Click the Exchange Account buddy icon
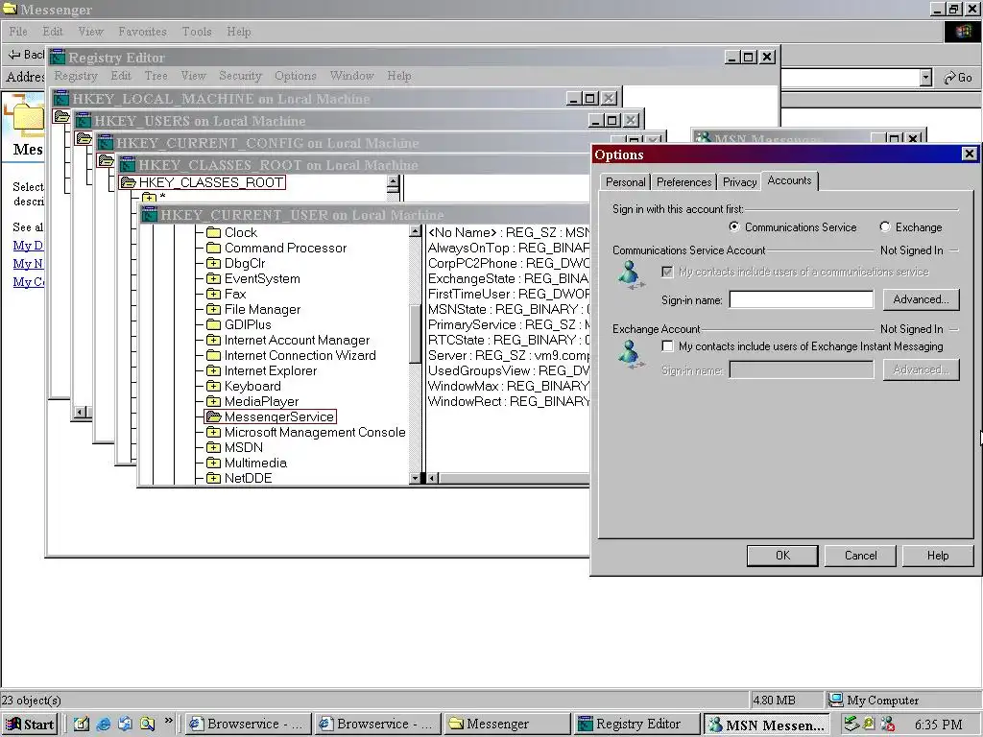This screenshot has width=983, height=737. tap(630, 354)
